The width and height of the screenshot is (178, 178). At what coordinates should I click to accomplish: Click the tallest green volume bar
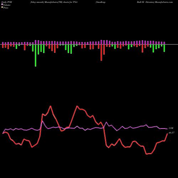coord(36,56)
